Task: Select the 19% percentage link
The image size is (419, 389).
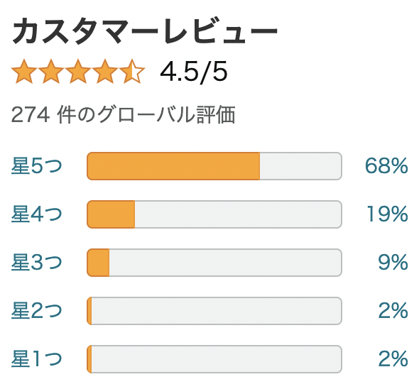Action: [387, 214]
